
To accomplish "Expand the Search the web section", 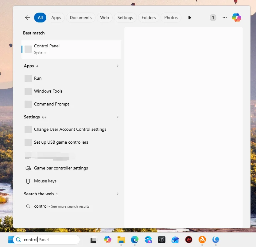I will (x=117, y=194).
